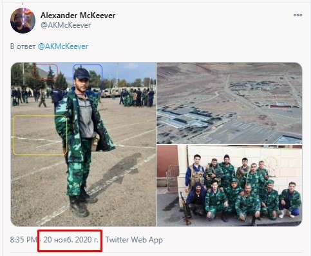The height and width of the screenshot is (256, 311).
Task: Open the @AKMcKeever mention after В ответ
Action: point(63,46)
